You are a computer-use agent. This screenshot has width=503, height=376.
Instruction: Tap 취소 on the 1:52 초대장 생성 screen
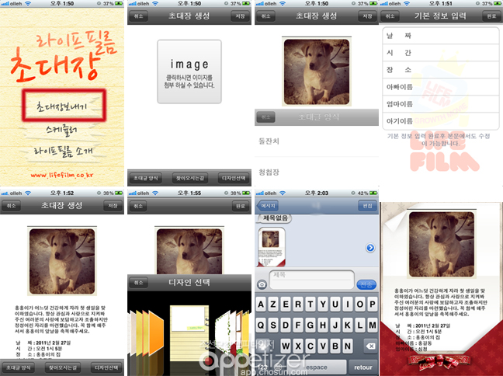point(11,206)
